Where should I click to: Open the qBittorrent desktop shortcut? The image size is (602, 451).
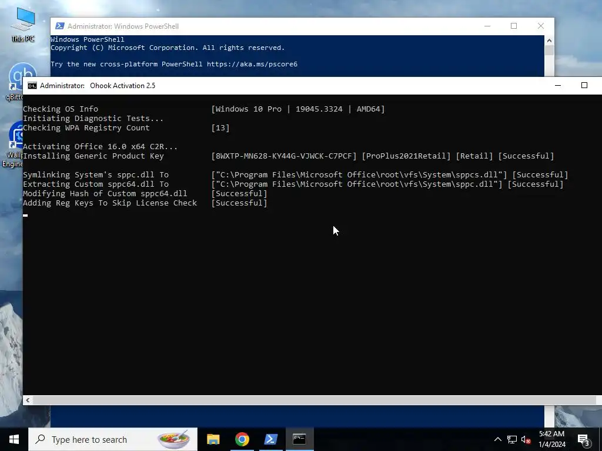click(15, 81)
